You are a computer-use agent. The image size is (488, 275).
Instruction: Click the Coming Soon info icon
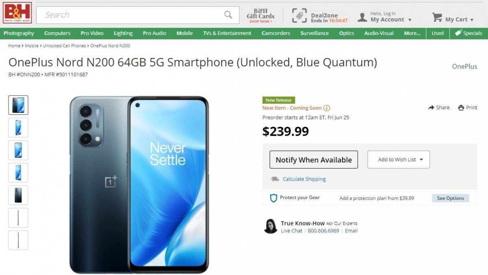[x=327, y=108]
